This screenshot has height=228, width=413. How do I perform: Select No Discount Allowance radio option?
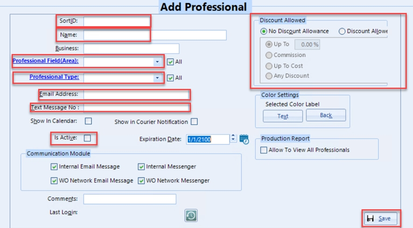coord(264,31)
